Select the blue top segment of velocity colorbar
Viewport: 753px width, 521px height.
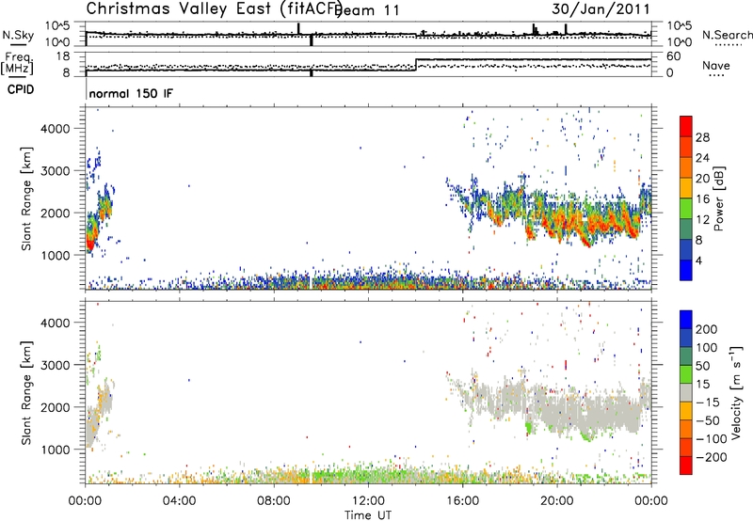(x=686, y=320)
